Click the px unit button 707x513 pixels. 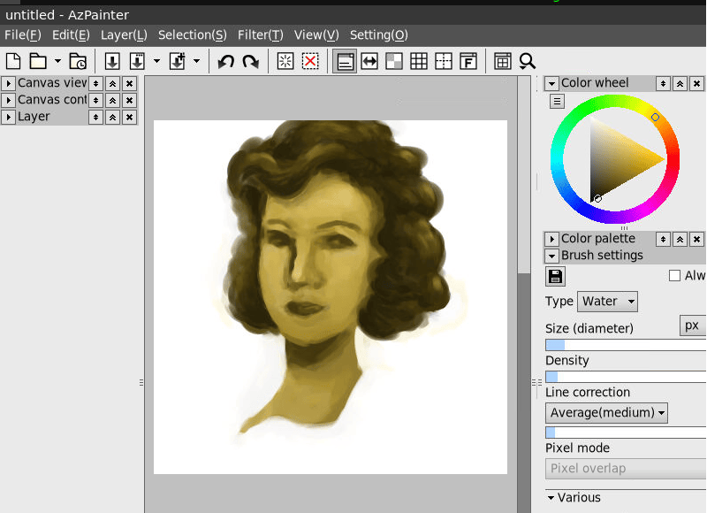pos(692,325)
